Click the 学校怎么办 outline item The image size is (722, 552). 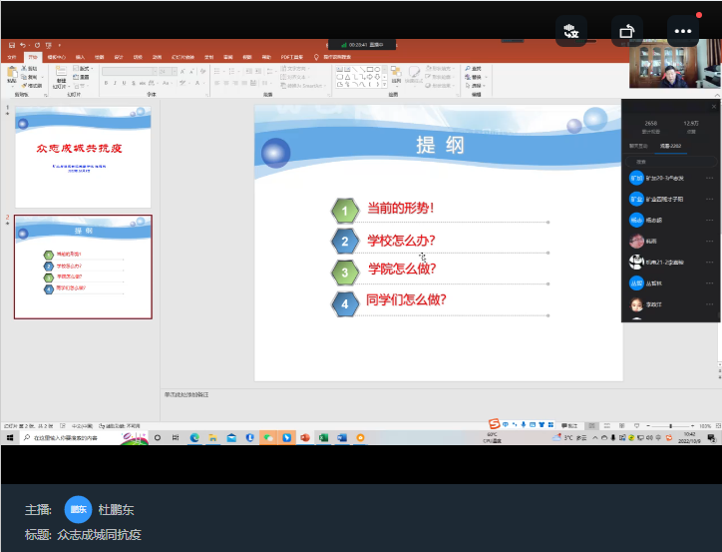click(401, 240)
